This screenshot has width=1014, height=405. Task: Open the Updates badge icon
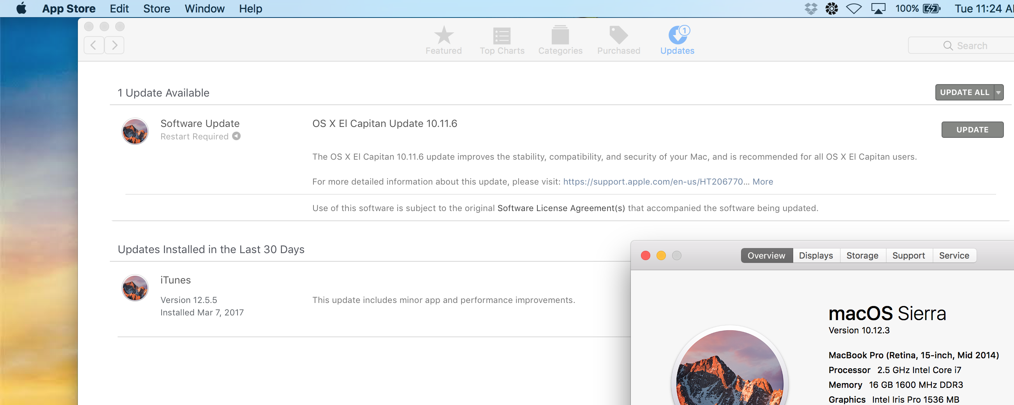[679, 35]
